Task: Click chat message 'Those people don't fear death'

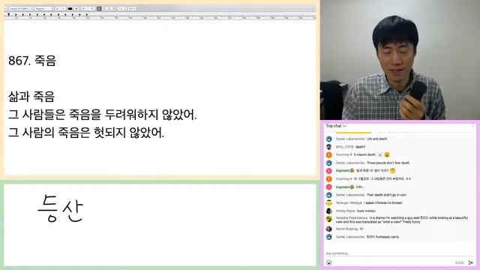Action: pos(388,163)
